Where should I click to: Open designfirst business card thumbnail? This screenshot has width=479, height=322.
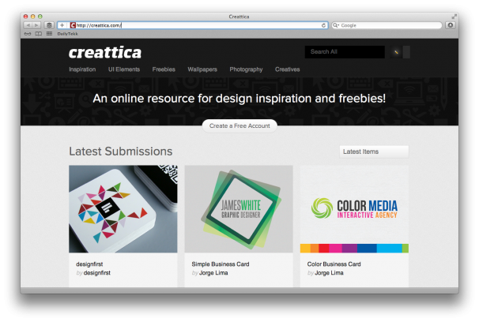(x=123, y=209)
